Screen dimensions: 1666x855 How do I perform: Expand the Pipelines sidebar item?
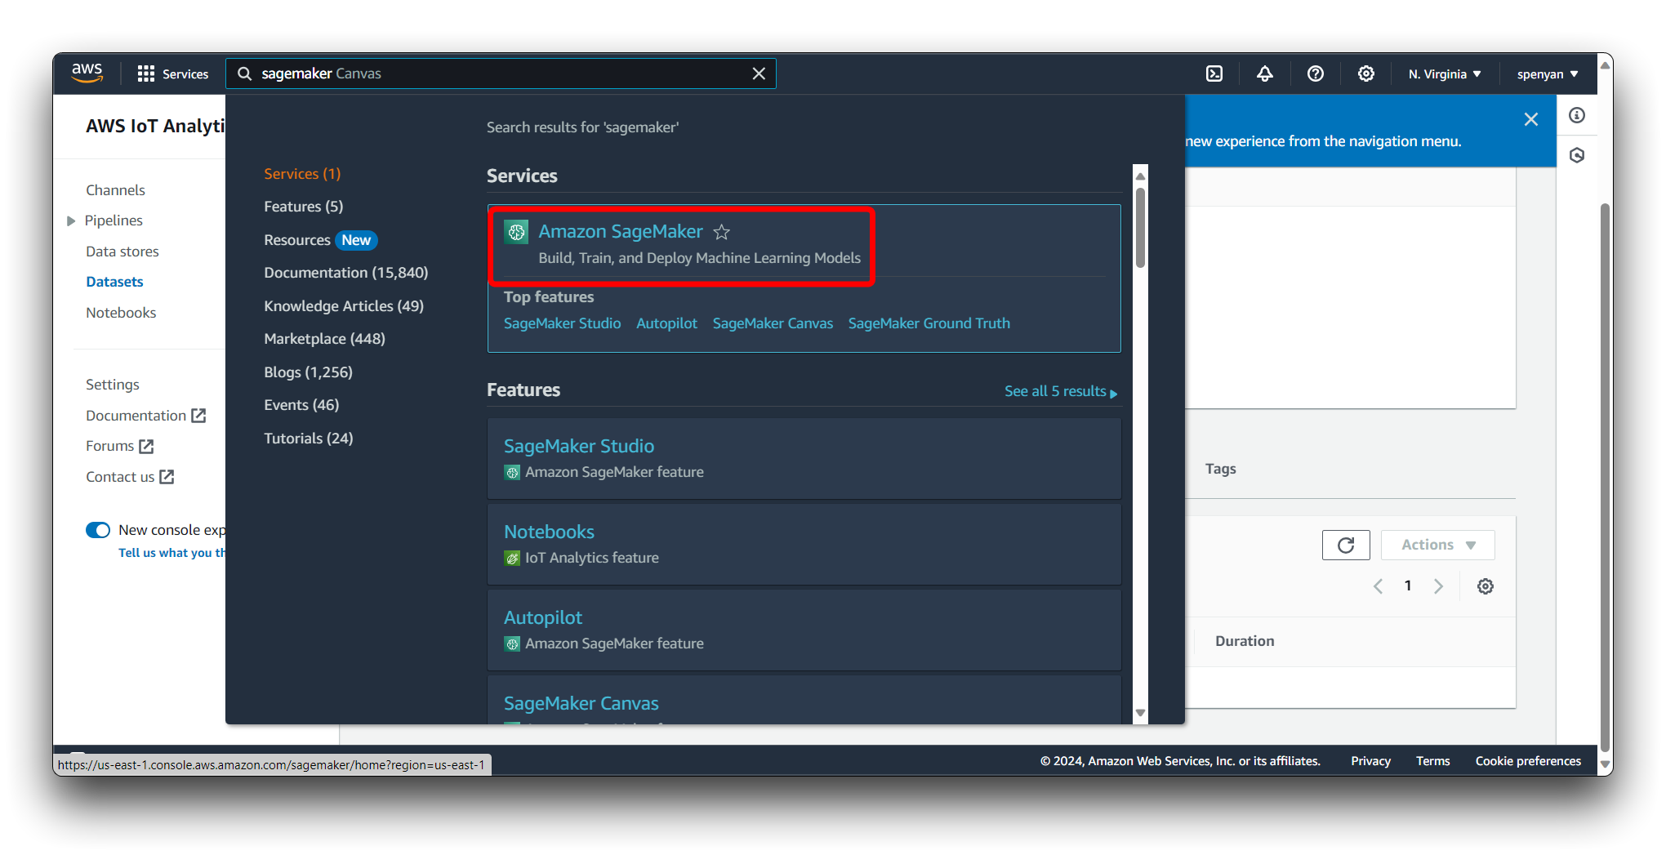[71, 220]
